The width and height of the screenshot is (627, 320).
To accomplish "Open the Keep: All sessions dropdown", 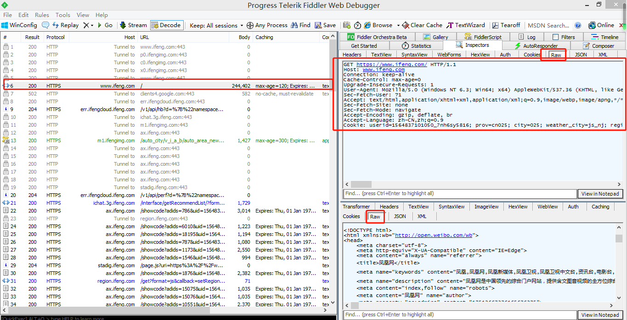I will [x=216, y=25].
